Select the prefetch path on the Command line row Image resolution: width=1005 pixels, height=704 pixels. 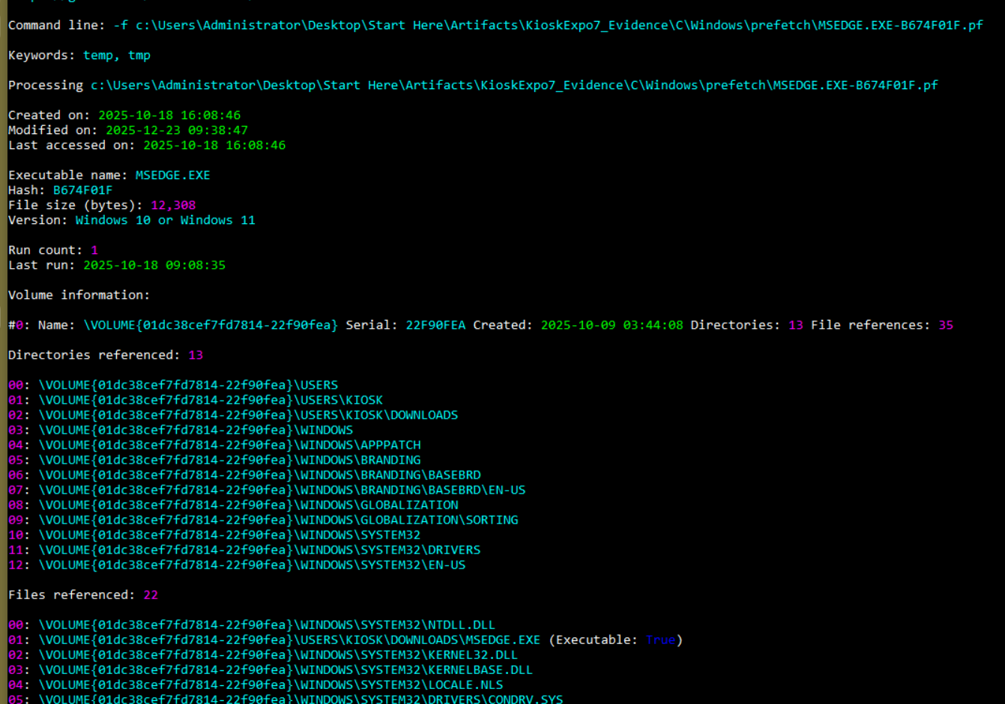(559, 25)
